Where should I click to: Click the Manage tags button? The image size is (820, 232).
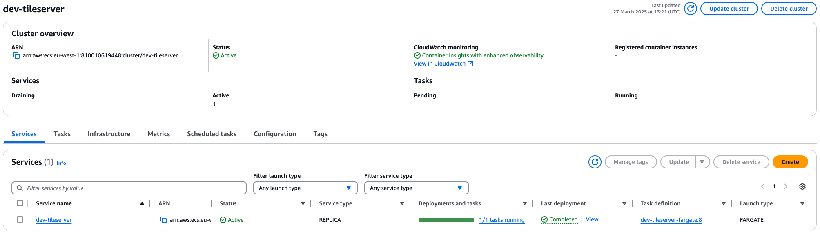click(x=631, y=162)
